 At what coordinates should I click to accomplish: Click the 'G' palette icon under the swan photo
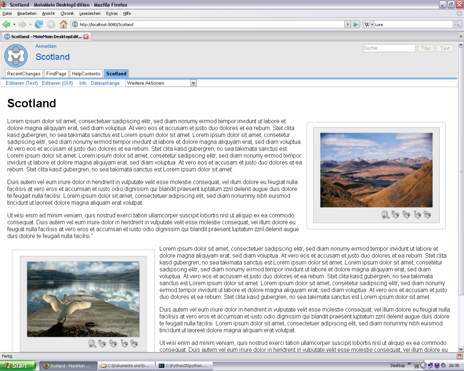pyautogui.click(x=134, y=344)
